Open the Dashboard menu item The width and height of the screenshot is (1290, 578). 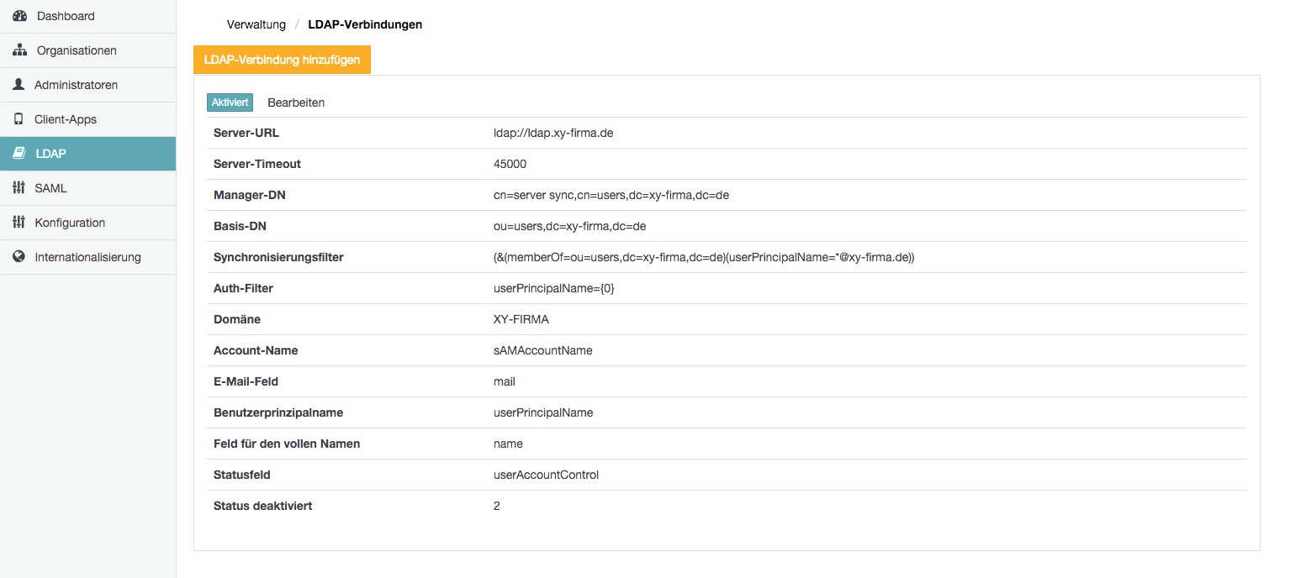point(87,16)
